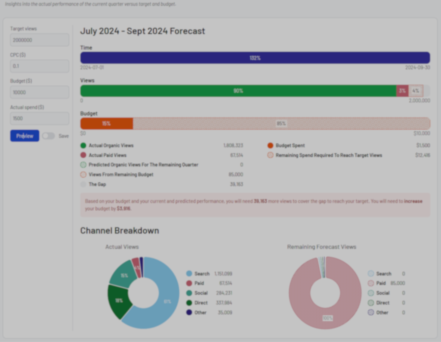The width and height of the screenshot is (441, 342).
Task: Click the 15% Social slice in Actual Views donut
Action: point(124,275)
